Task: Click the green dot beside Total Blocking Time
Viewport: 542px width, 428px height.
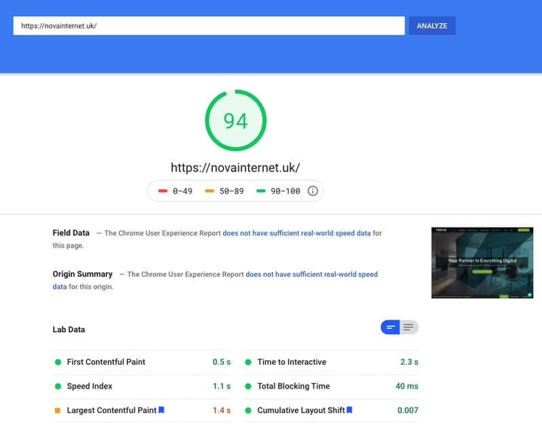Action: click(248, 386)
